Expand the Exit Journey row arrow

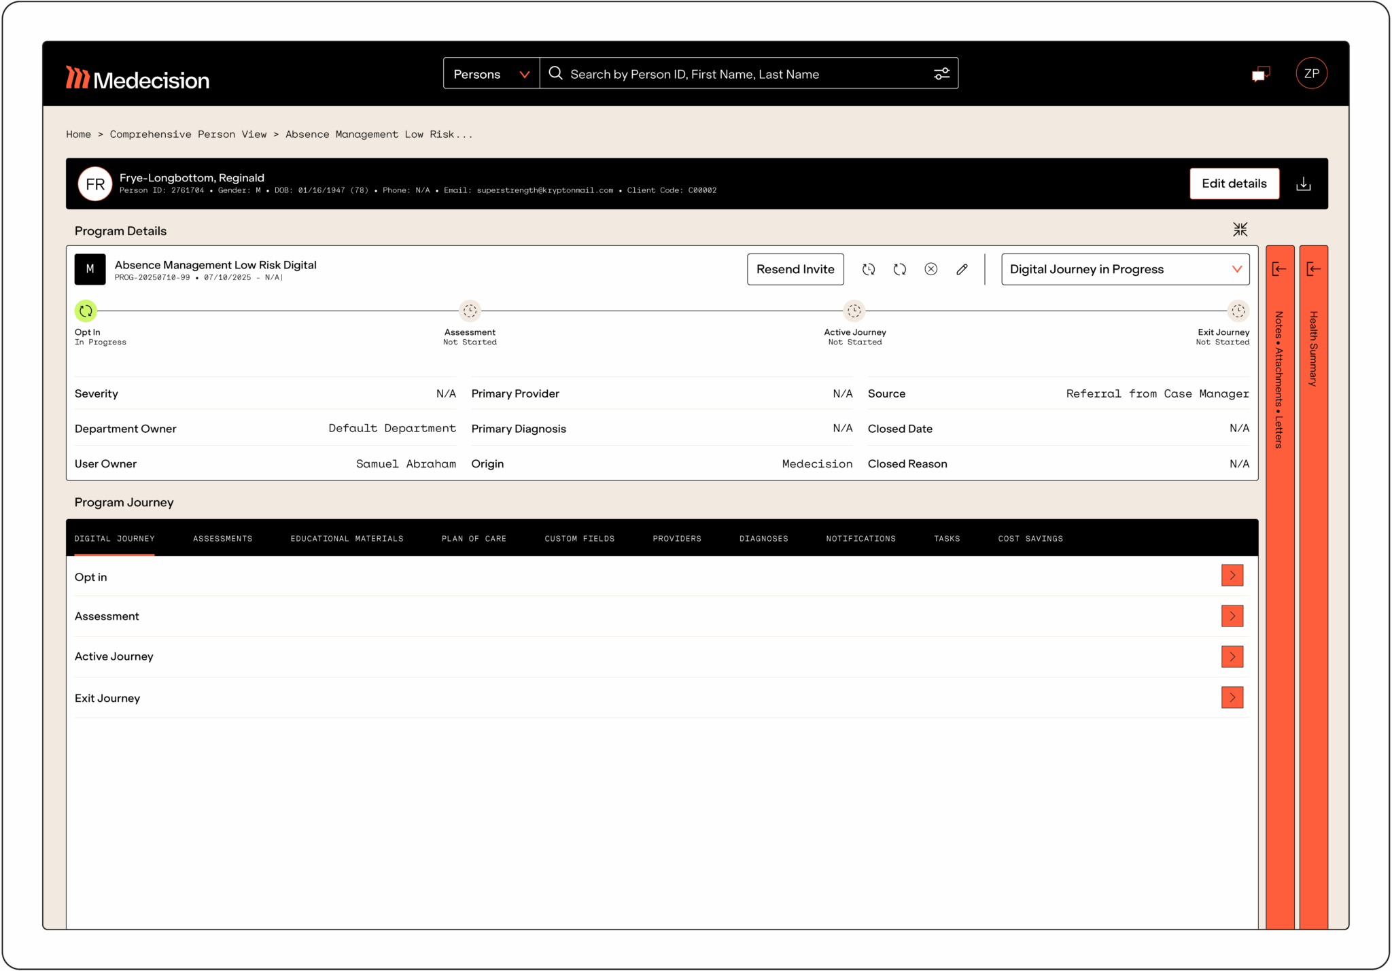[x=1232, y=698]
